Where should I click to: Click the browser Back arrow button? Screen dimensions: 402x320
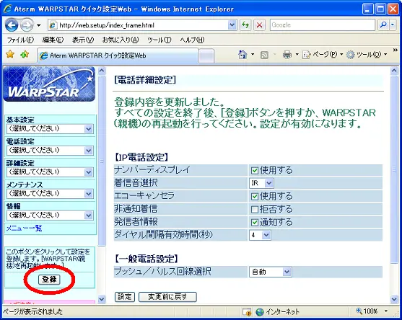12,25
